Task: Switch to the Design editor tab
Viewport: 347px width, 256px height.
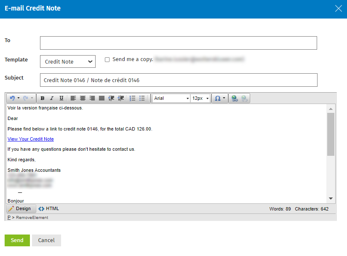Action: (x=21, y=209)
